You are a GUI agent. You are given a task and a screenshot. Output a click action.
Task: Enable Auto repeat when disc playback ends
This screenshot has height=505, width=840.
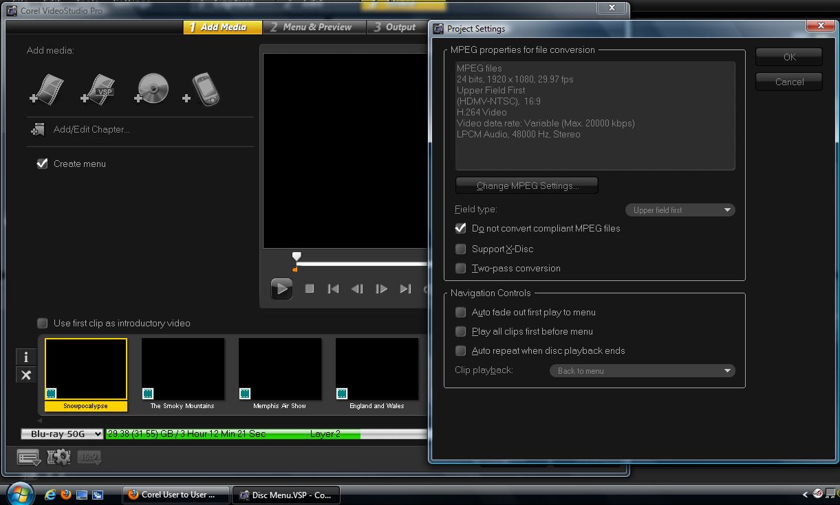tap(461, 350)
